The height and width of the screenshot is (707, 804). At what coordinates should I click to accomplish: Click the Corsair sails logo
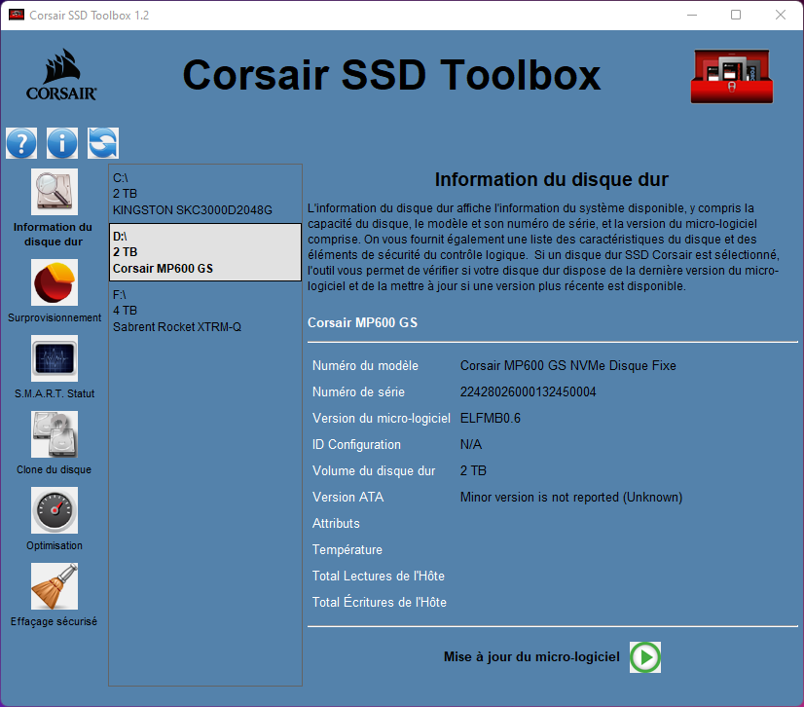[61, 75]
